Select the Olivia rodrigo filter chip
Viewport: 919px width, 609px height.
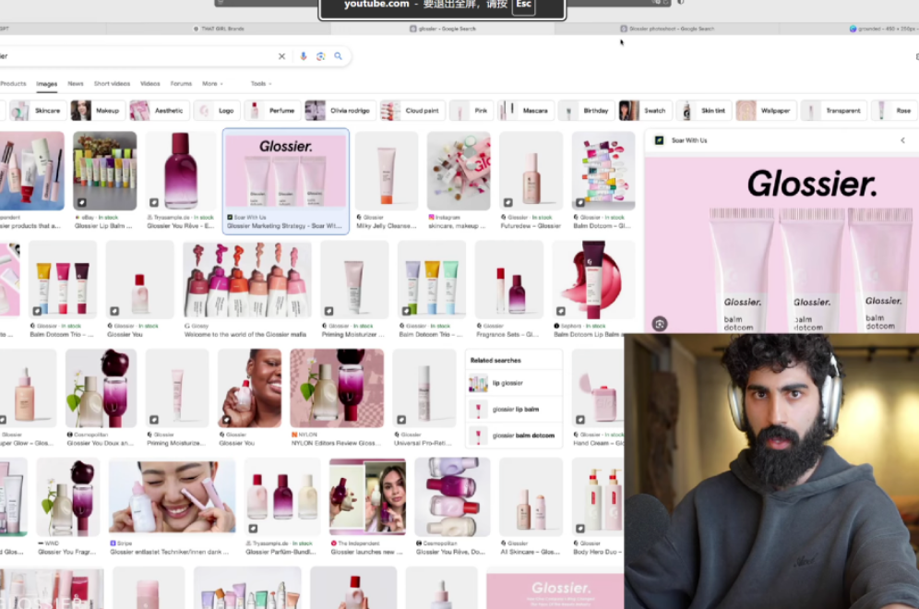pyautogui.click(x=340, y=111)
